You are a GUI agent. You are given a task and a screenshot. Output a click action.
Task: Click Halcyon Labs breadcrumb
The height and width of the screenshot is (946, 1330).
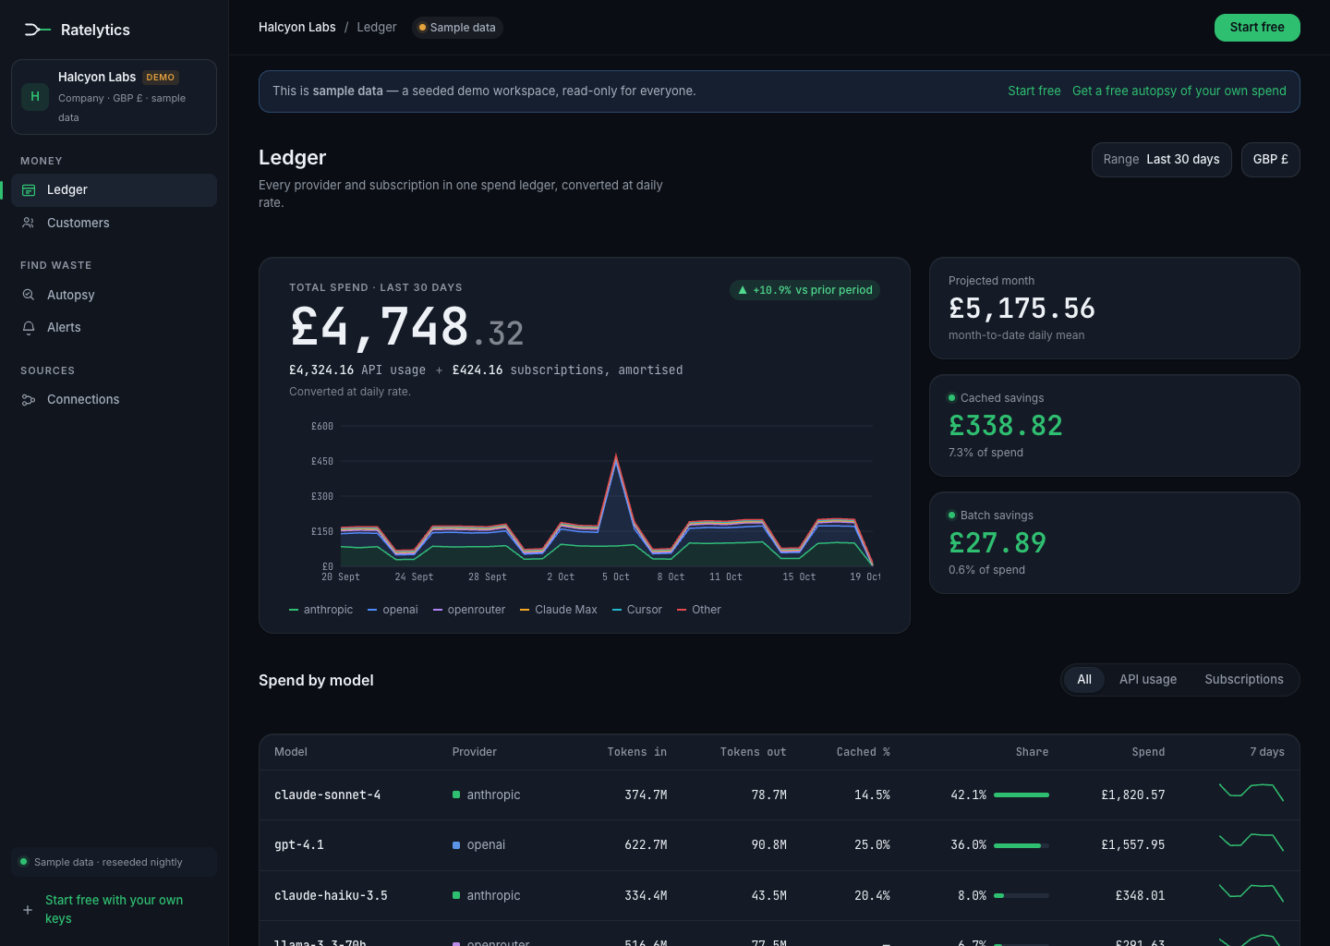[x=297, y=28]
